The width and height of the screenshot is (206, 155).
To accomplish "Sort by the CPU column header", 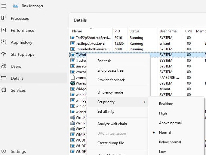I will [189, 31].
